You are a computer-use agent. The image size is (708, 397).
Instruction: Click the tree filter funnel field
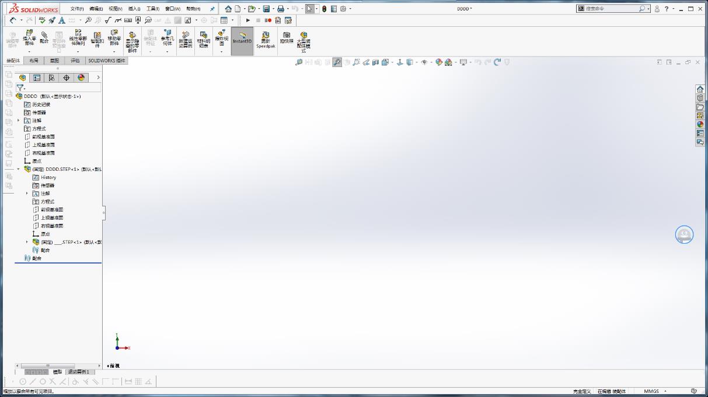pos(58,87)
